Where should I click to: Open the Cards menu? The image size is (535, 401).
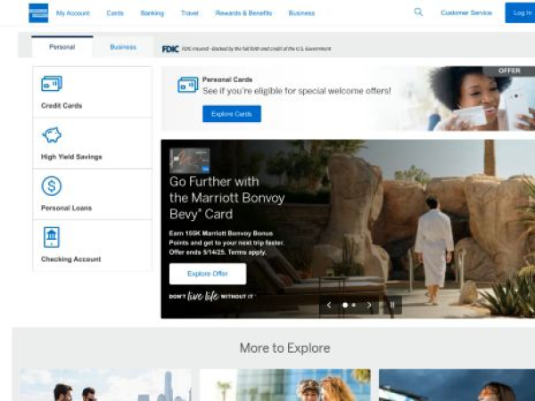[115, 13]
